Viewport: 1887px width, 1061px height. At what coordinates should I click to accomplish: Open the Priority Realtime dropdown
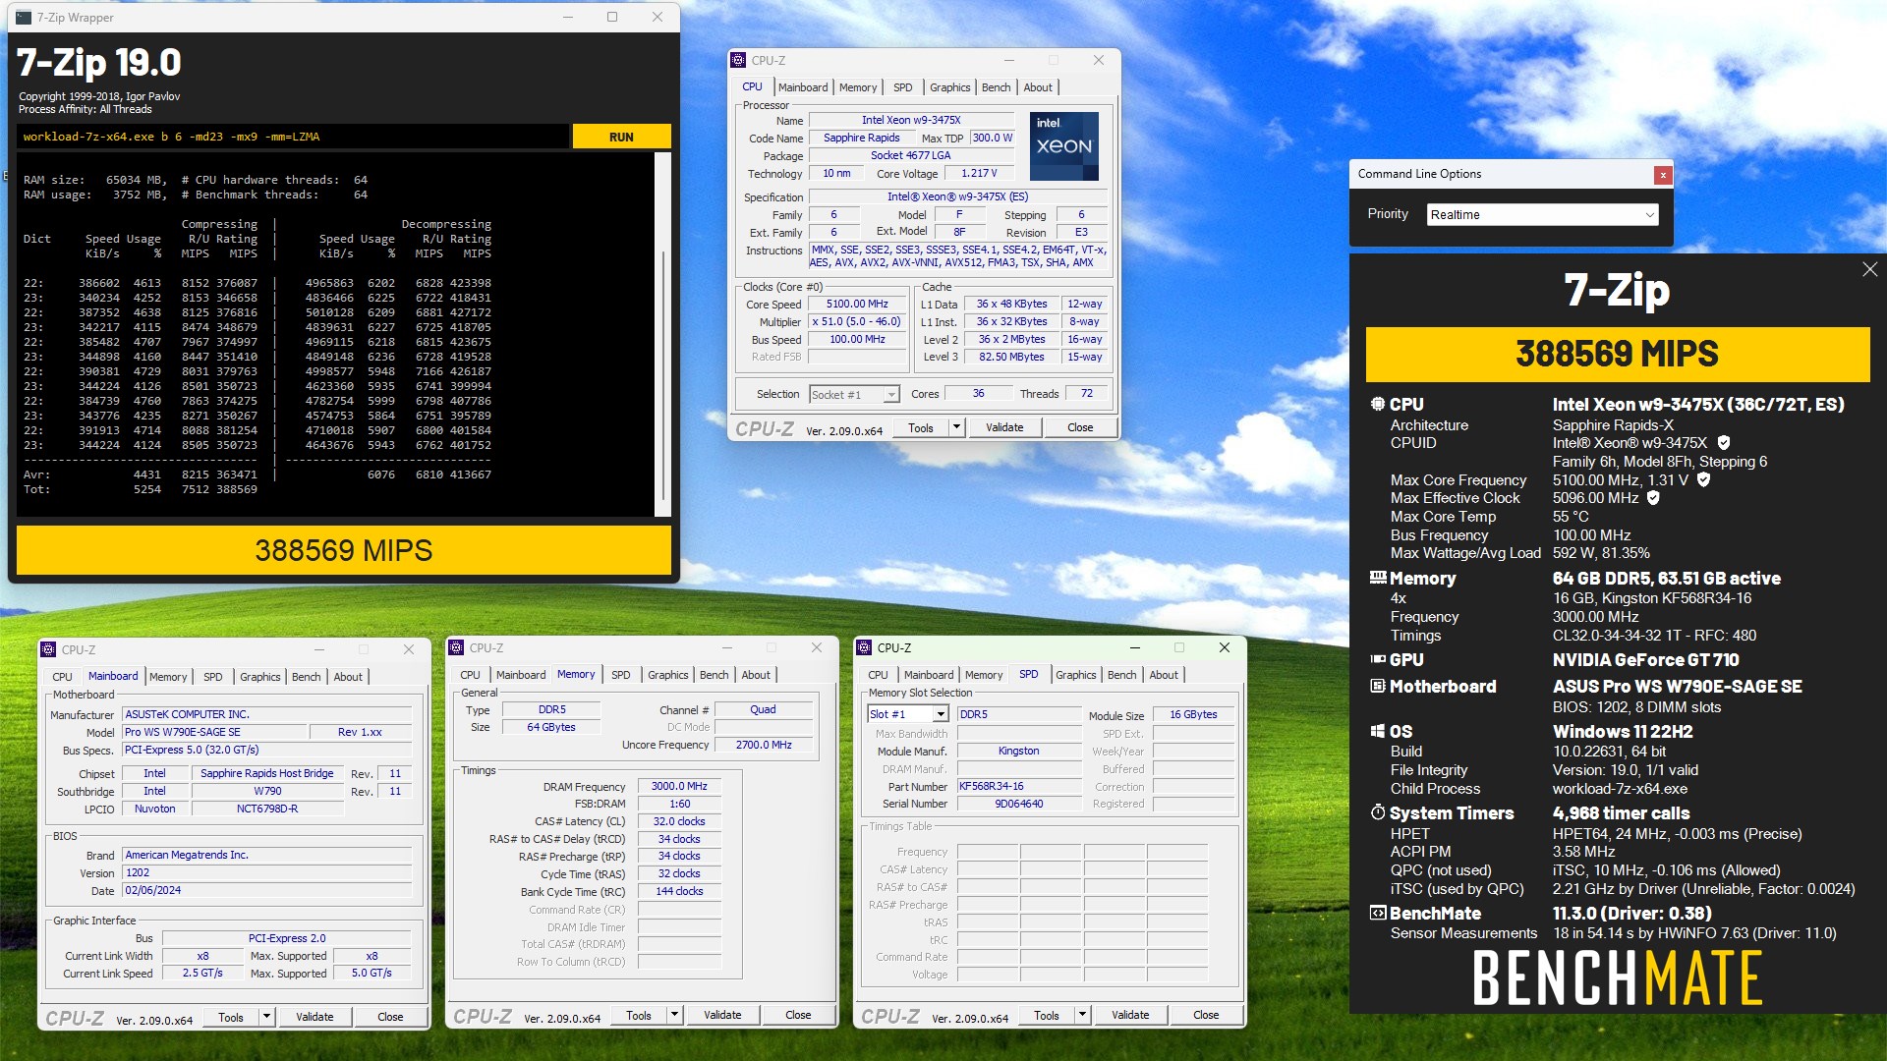(x=1542, y=214)
